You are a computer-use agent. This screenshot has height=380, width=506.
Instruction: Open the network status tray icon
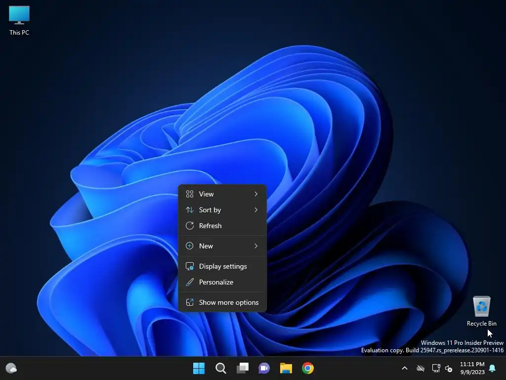tap(436, 368)
